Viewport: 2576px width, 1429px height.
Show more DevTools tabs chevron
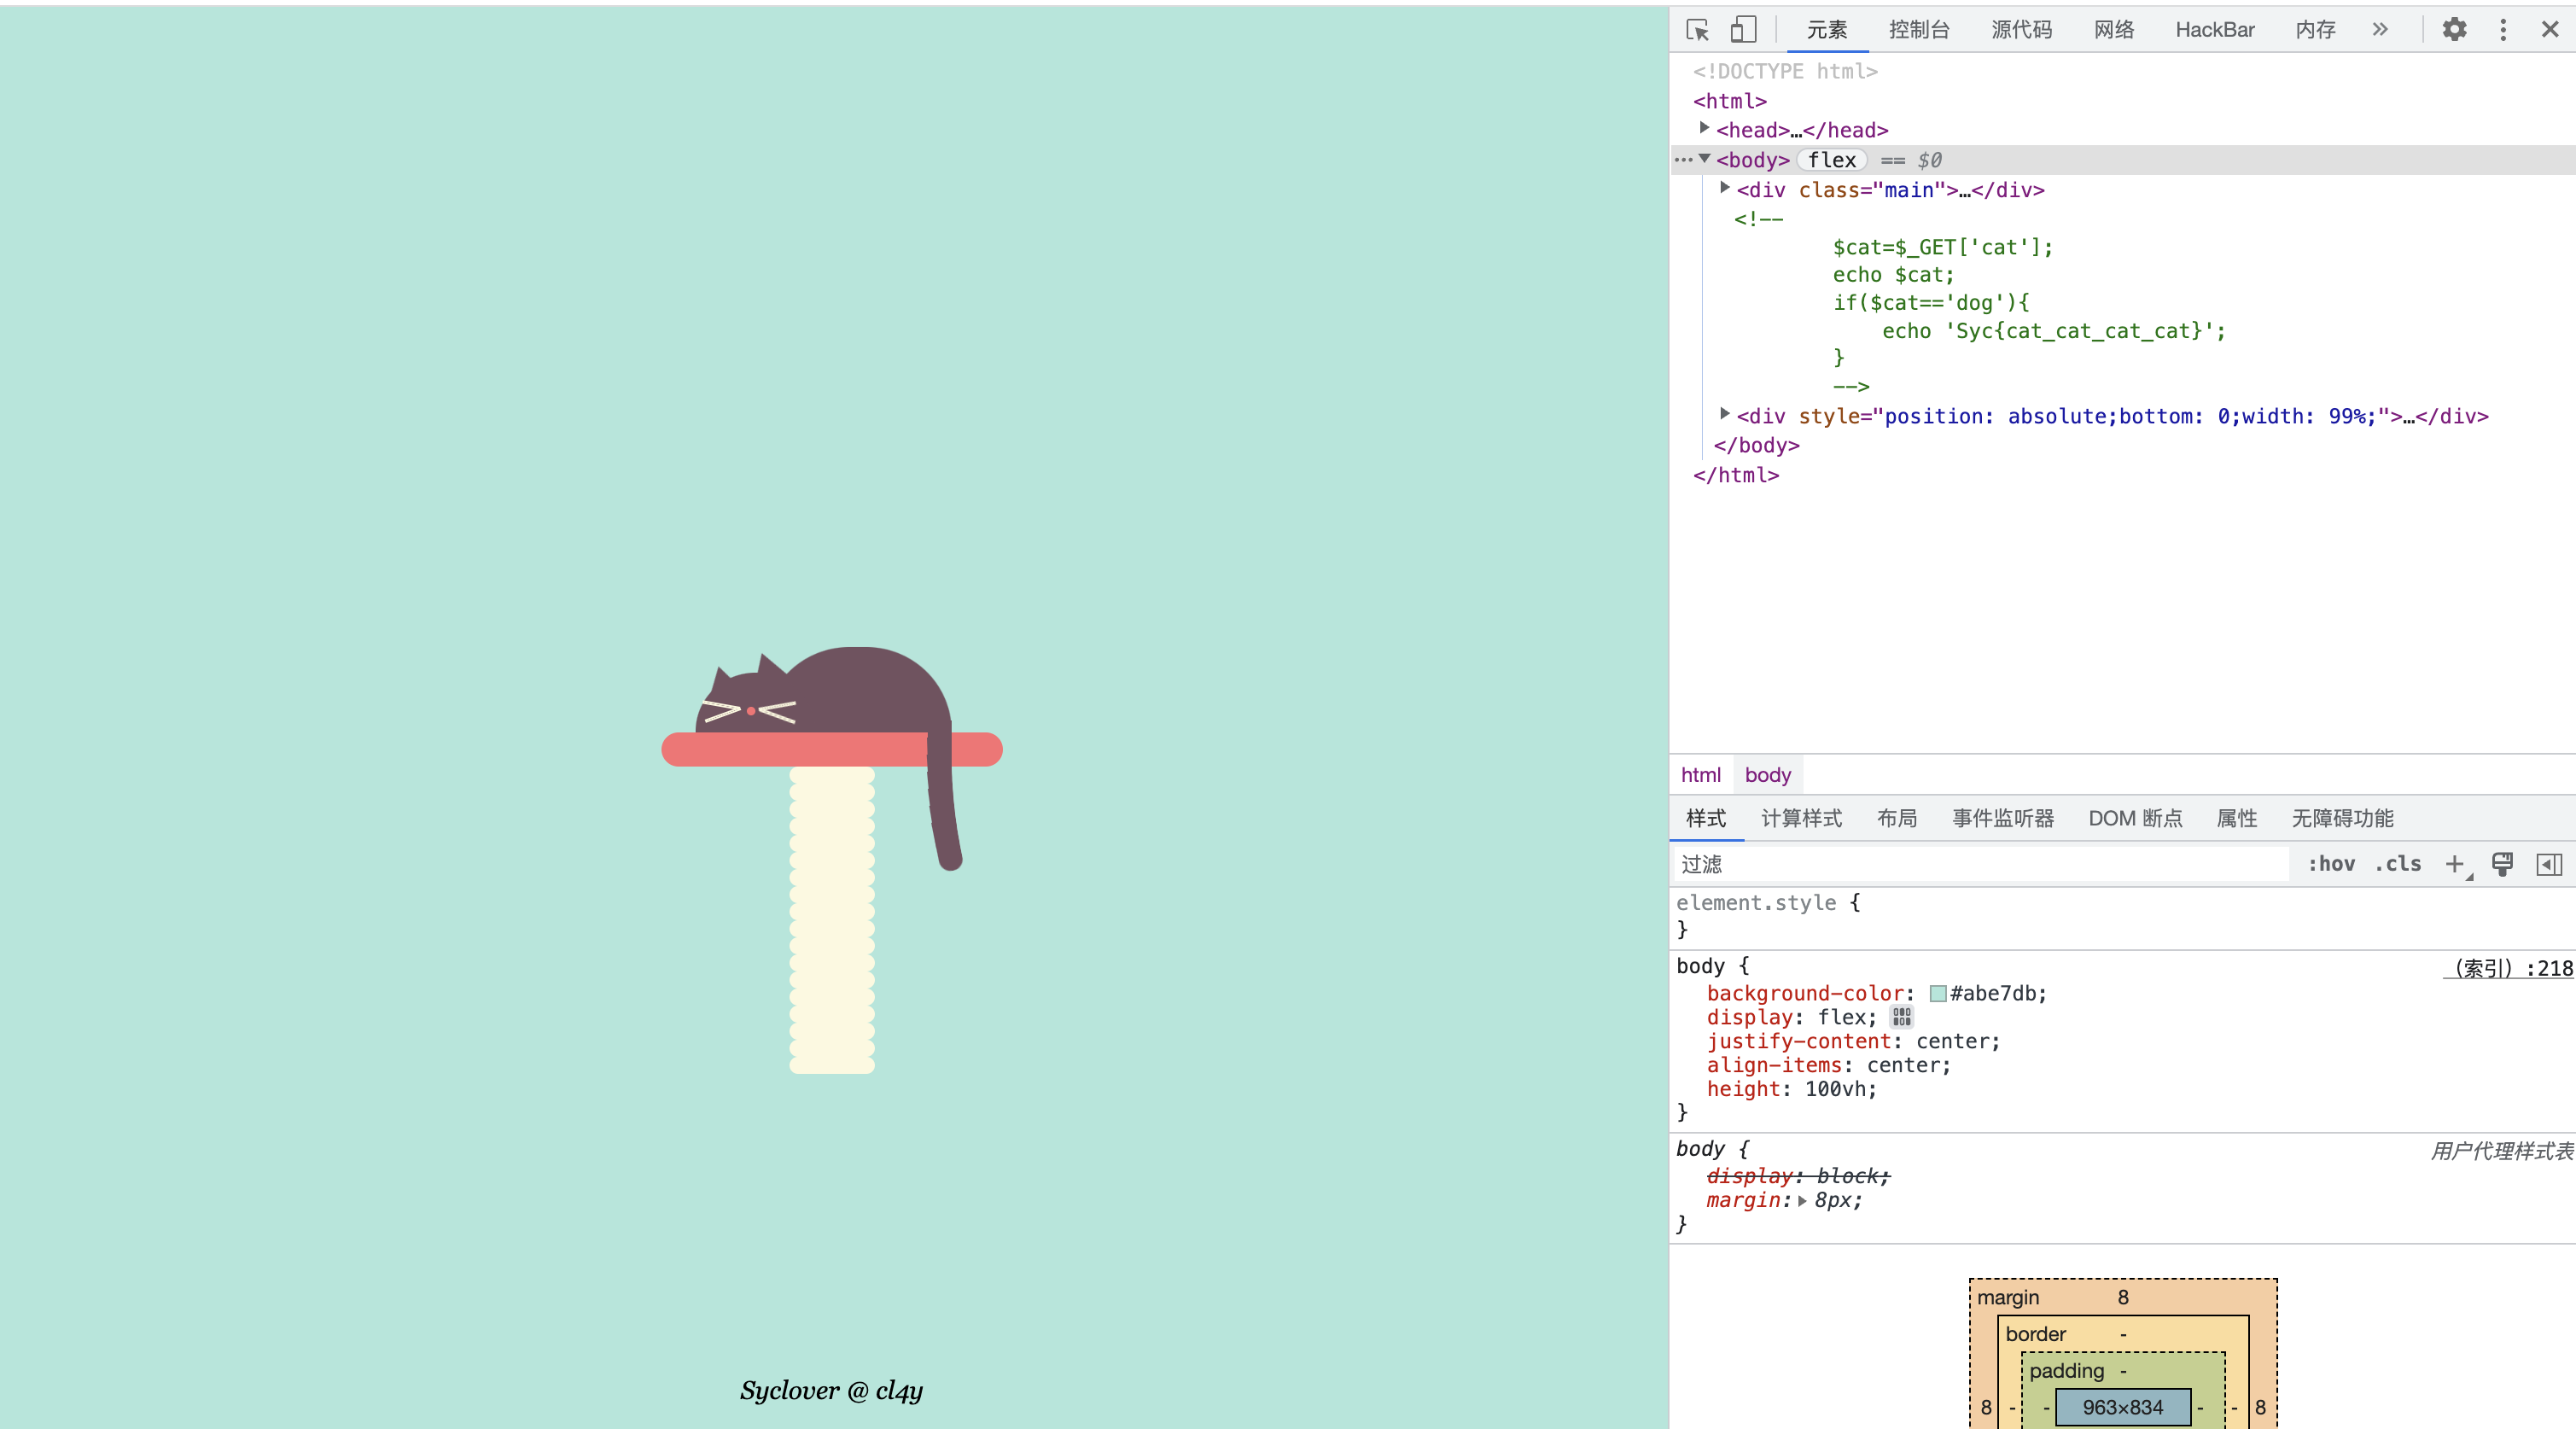(2380, 30)
